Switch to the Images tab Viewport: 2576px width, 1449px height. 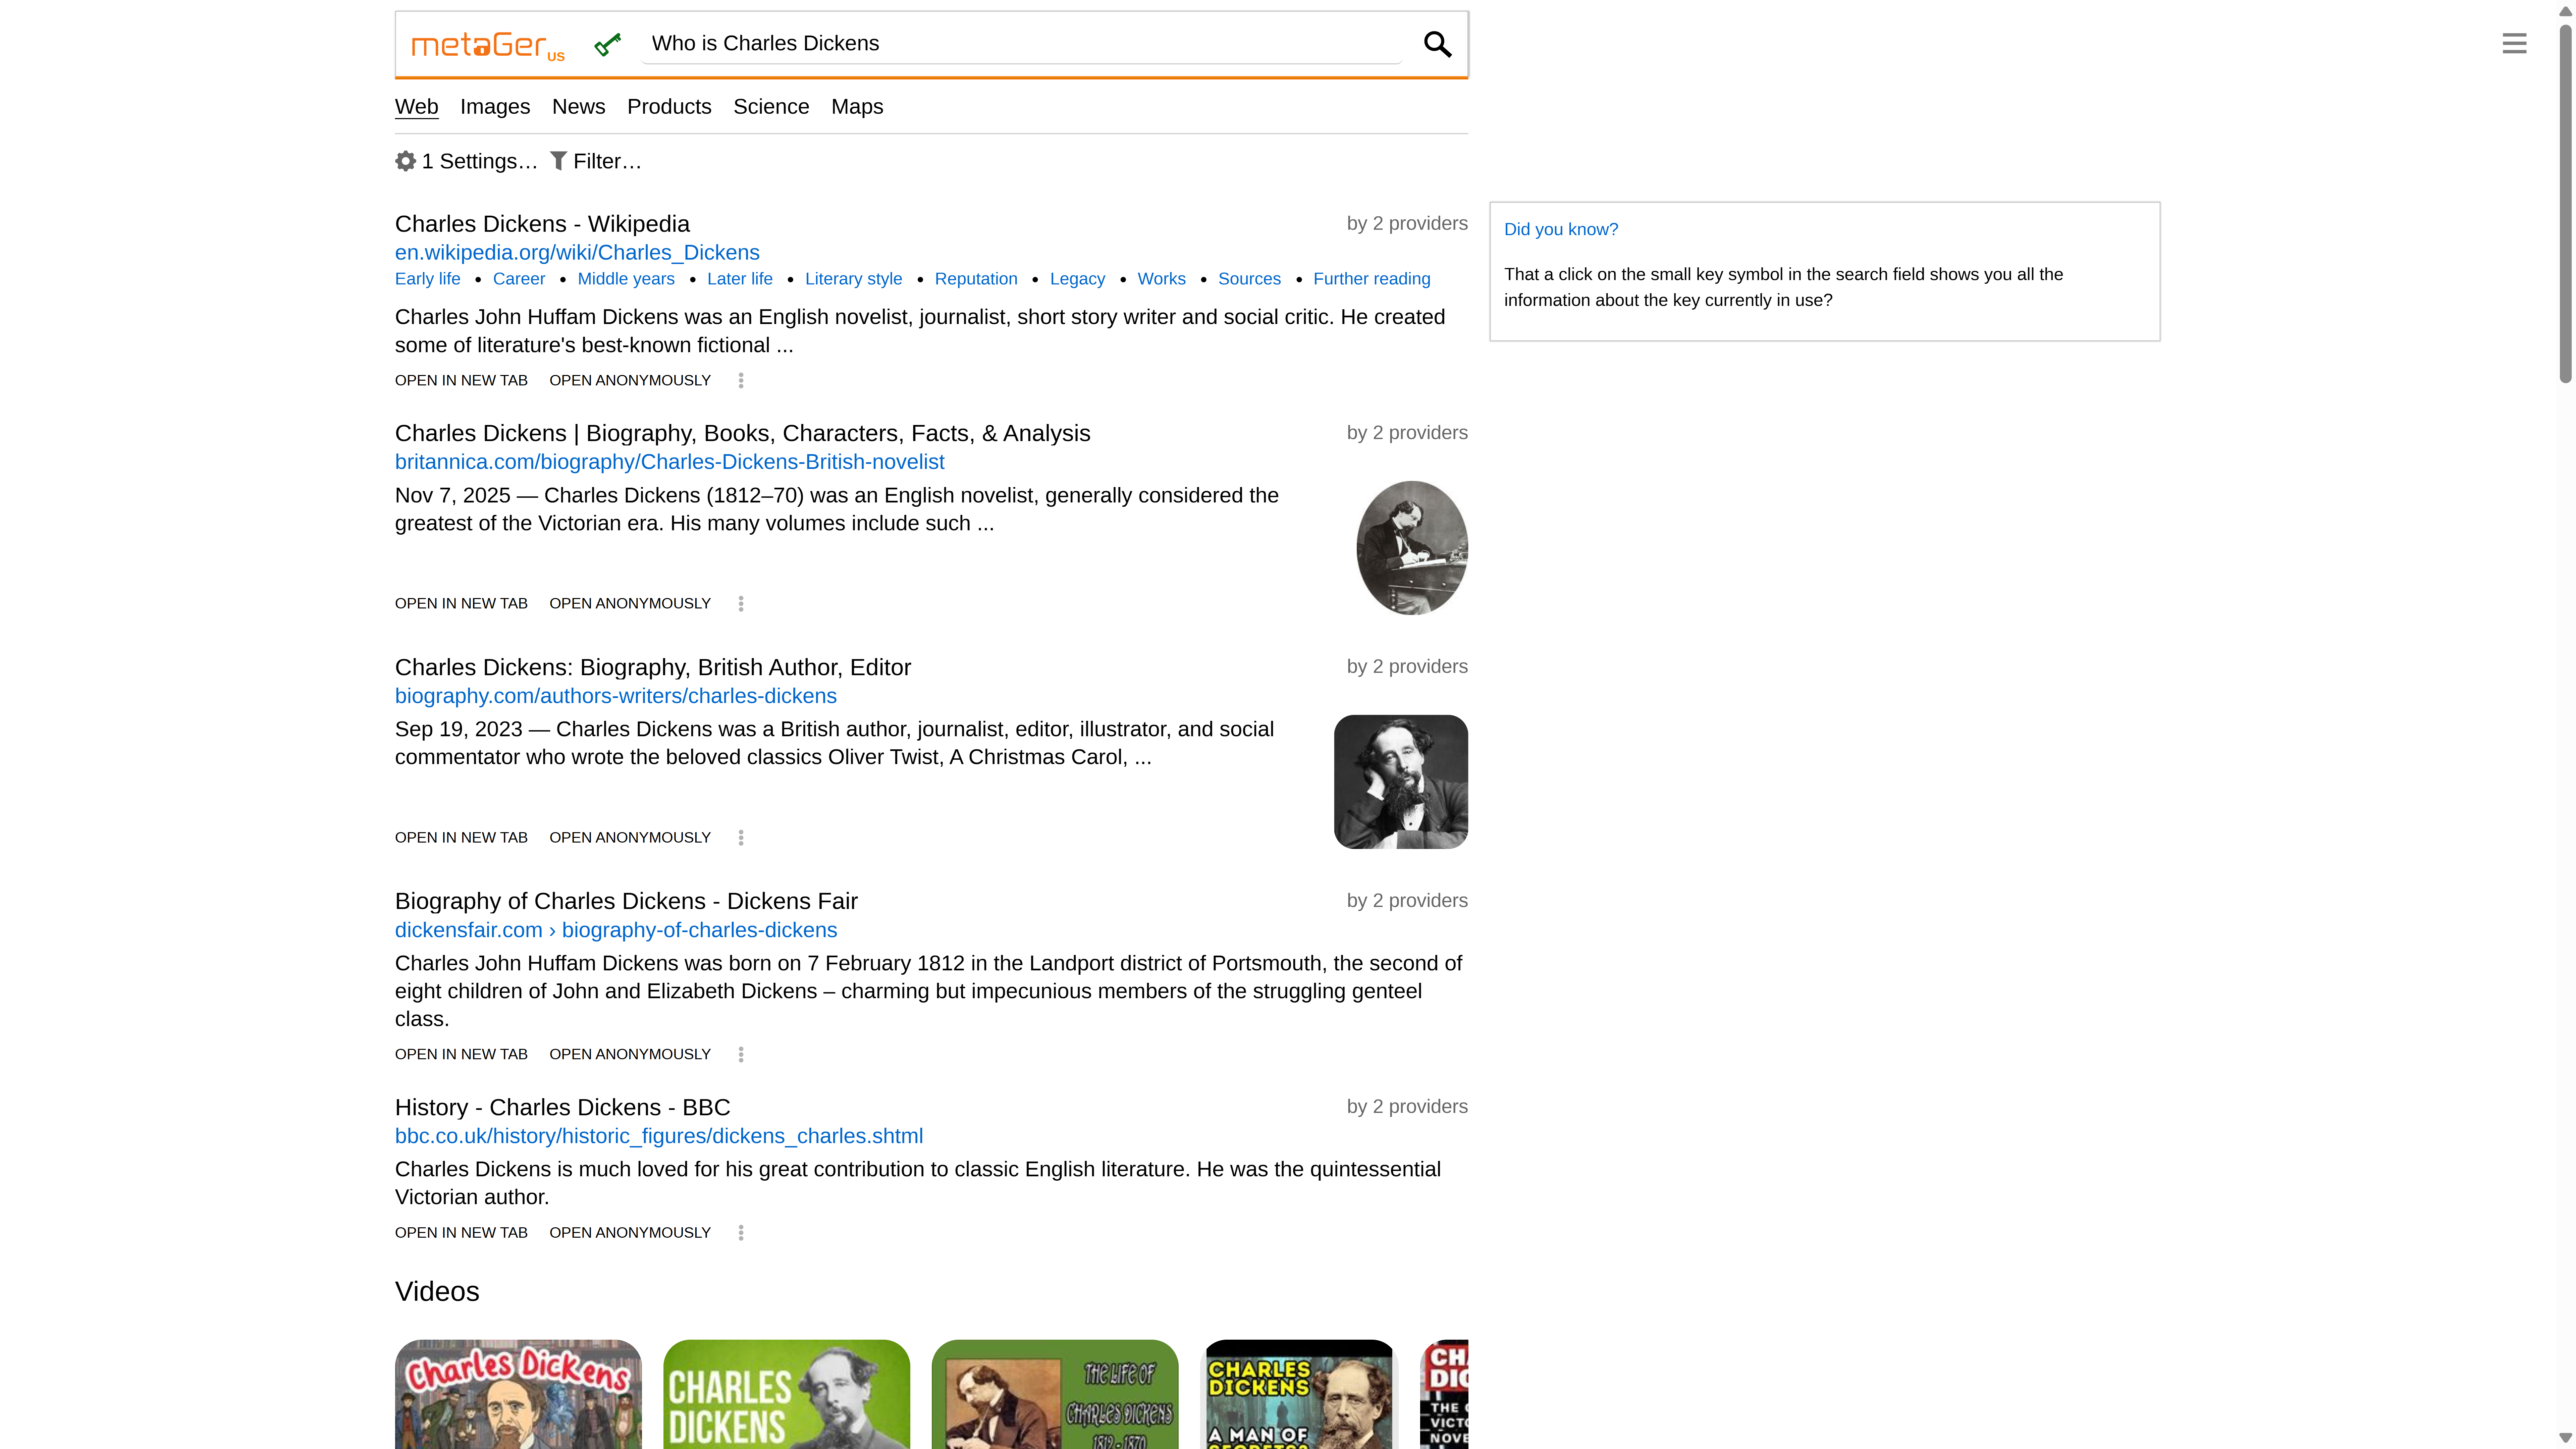(495, 106)
